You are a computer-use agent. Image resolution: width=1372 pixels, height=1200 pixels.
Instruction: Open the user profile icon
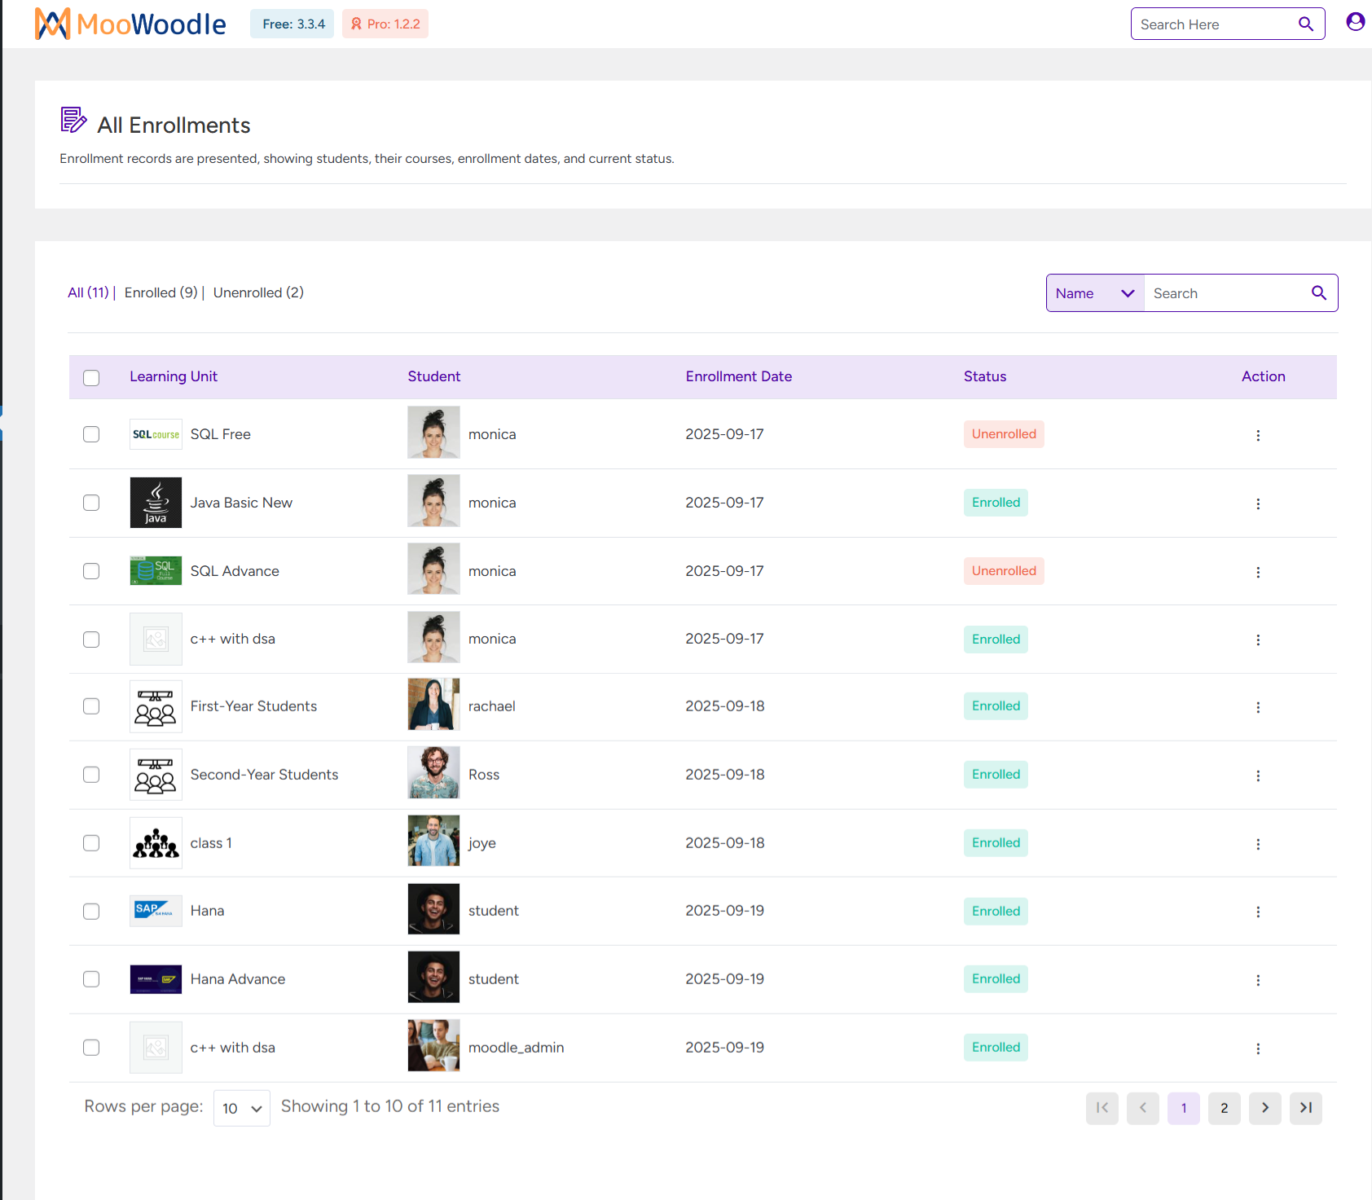tap(1354, 22)
